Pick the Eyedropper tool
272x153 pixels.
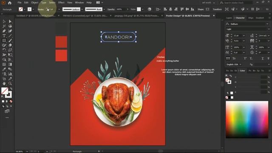(4, 69)
